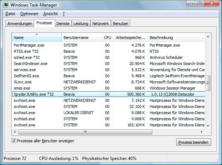Viewport: 222px width, 165px height.
Task: Close the Task-Manager window
Action: click(212, 4)
